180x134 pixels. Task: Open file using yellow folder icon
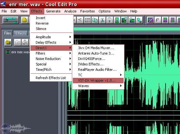click(x=8, y=42)
